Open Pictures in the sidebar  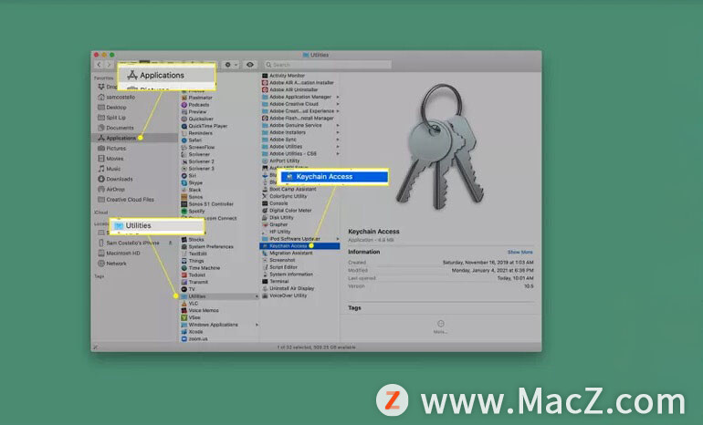[112, 149]
